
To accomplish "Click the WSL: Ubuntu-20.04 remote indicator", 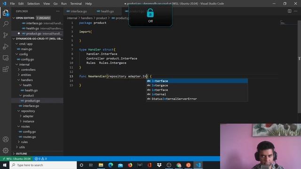I will 17,159.
